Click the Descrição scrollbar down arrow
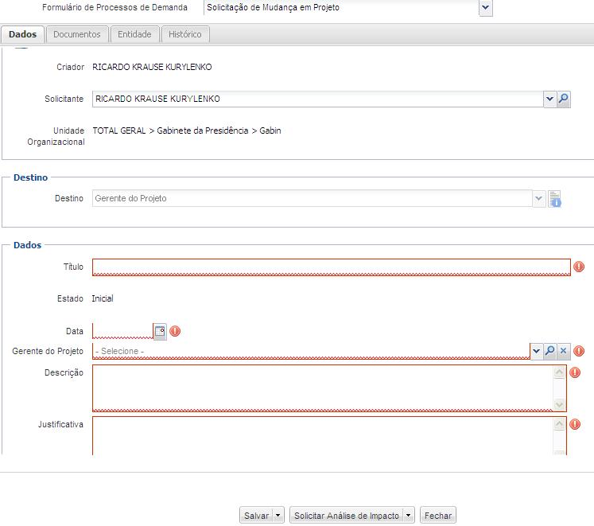This screenshot has width=594, height=526. click(x=560, y=404)
